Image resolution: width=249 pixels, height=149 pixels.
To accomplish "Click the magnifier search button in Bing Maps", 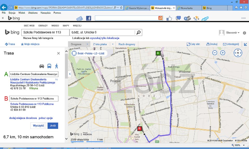I will pos(139,32).
